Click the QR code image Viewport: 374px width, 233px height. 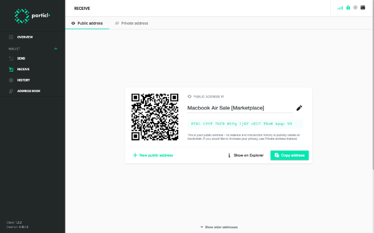click(x=155, y=117)
